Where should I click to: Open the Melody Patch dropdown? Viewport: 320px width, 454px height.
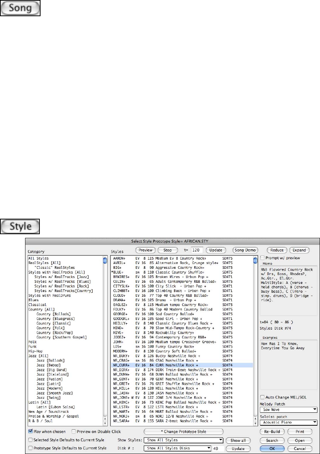click(288, 409)
